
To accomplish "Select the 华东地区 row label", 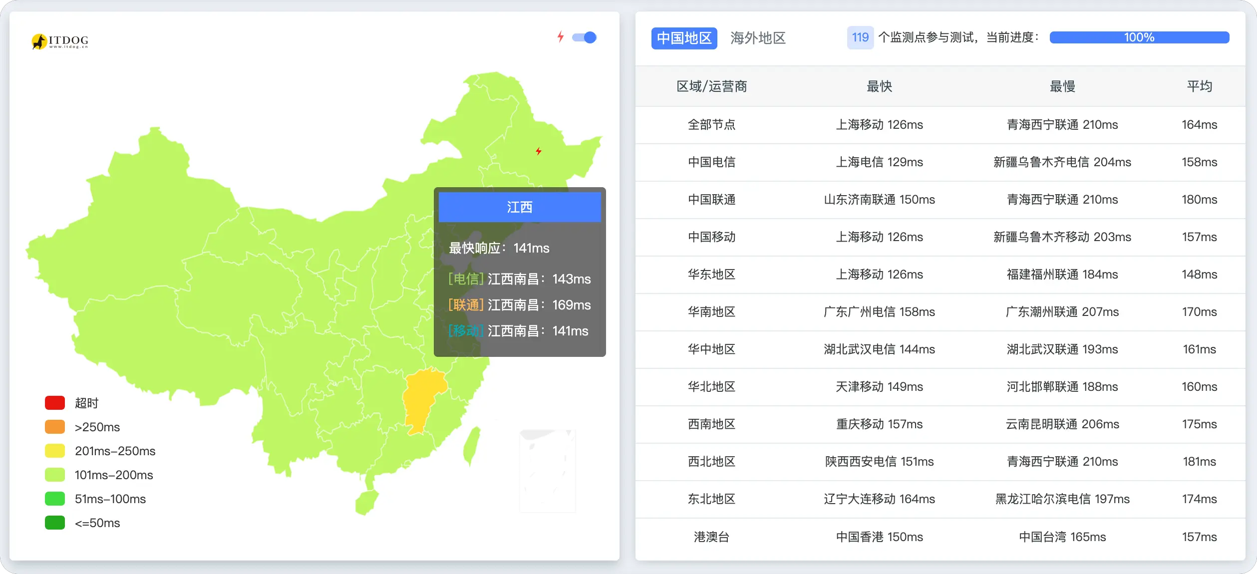I will (x=711, y=274).
